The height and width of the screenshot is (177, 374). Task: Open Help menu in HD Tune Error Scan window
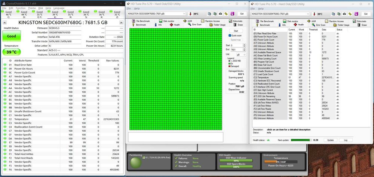(x=137, y=9)
